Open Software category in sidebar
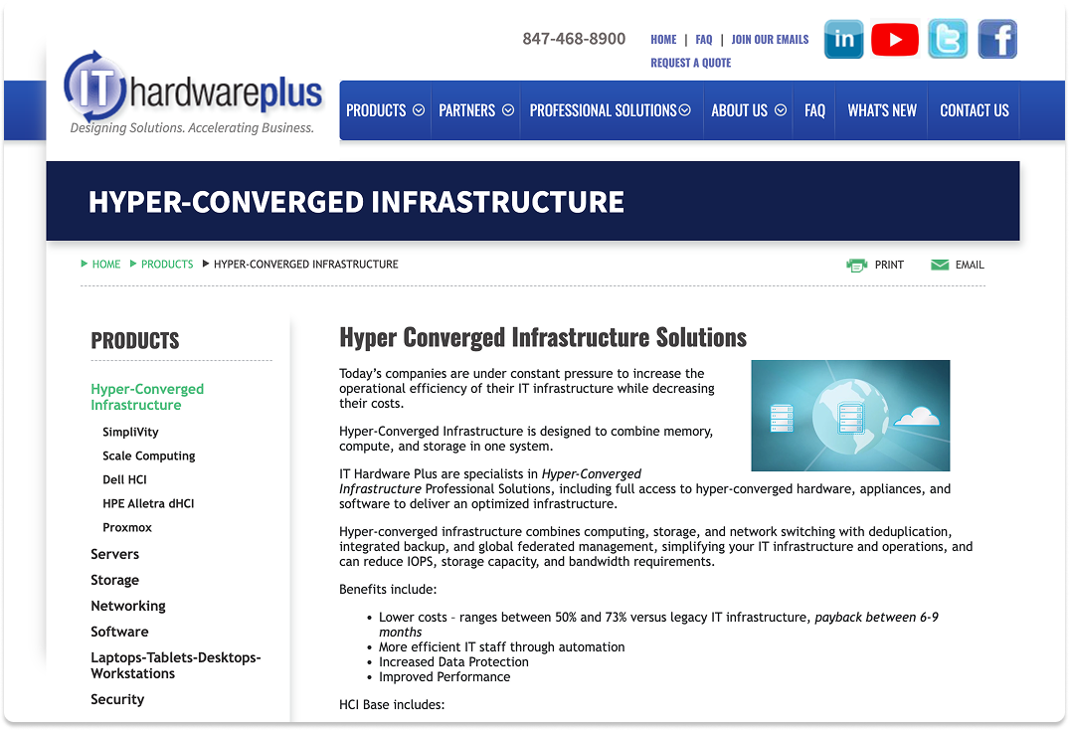 (x=119, y=632)
